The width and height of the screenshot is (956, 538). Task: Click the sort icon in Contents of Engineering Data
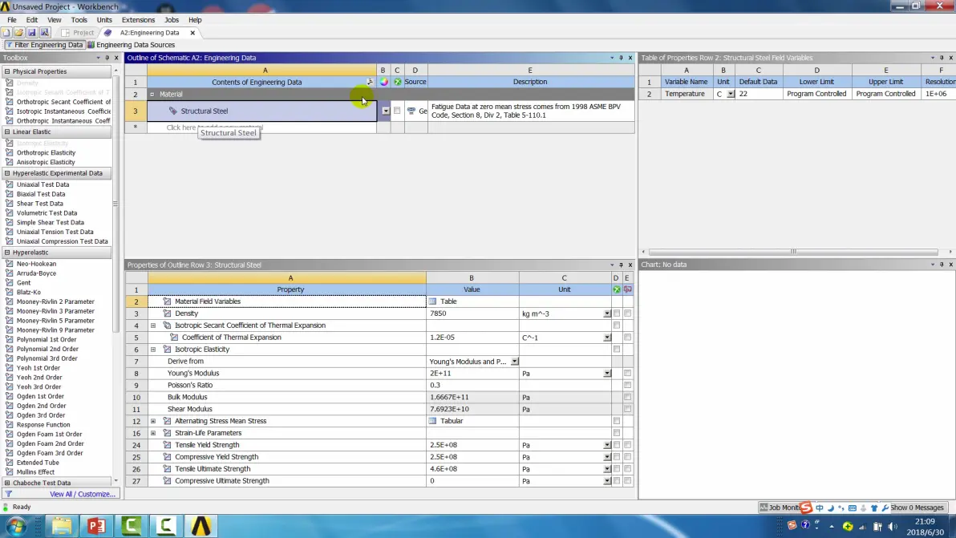click(370, 82)
